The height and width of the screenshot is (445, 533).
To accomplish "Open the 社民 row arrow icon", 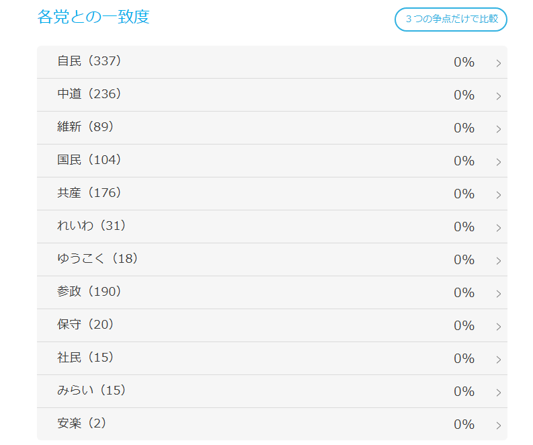I will (x=498, y=360).
